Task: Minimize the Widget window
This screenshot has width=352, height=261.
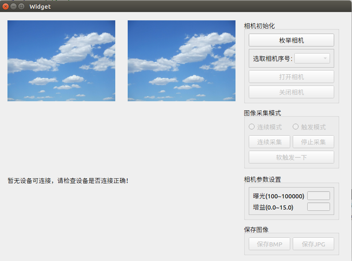Action: (x=13, y=6)
